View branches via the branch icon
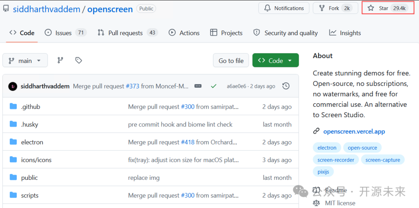The height and width of the screenshot is (208, 419). point(60,60)
